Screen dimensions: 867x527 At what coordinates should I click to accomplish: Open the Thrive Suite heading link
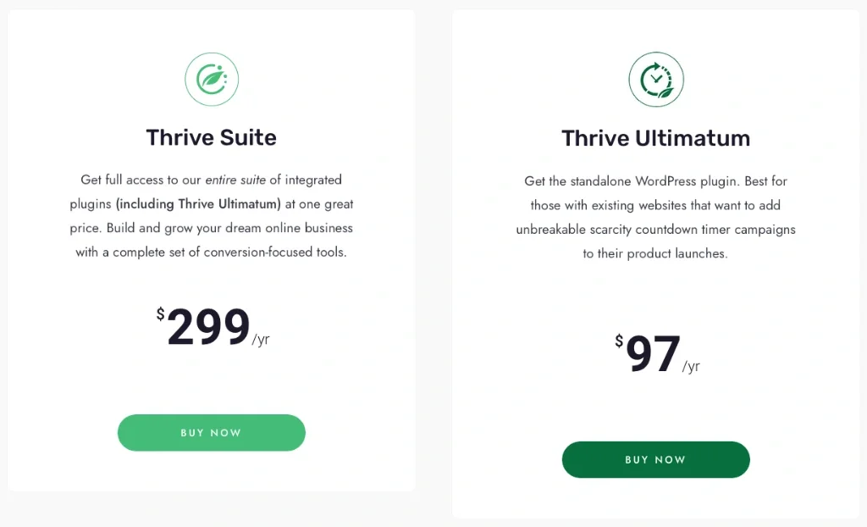click(211, 137)
